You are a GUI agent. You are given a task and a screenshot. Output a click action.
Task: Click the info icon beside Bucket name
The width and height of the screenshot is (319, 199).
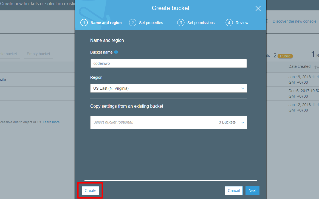click(x=116, y=52)
